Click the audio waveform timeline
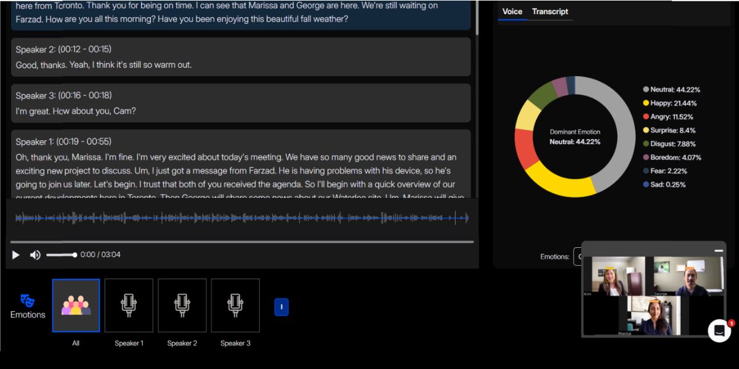Screen dimensions: 739x369 [241, 218]
